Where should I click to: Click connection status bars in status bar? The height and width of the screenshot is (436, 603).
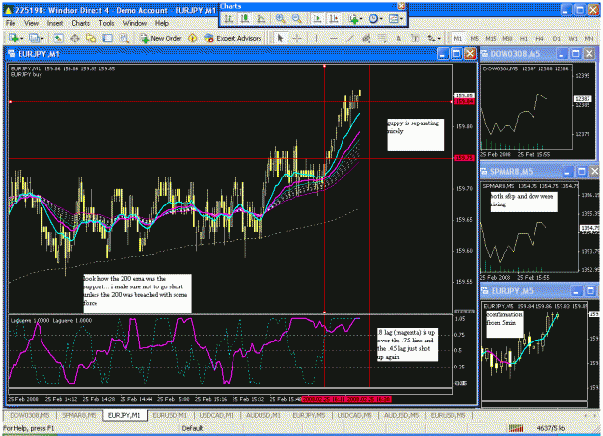click(516, 428)
